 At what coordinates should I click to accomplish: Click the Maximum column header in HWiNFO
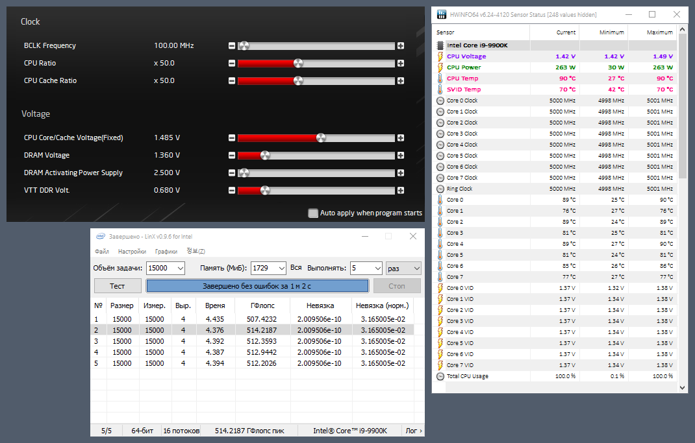pos(653,32)
